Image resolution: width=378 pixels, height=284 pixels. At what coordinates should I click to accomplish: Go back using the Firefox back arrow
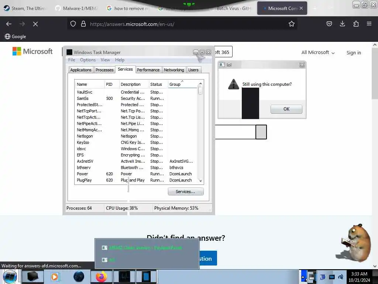[9, 24]
